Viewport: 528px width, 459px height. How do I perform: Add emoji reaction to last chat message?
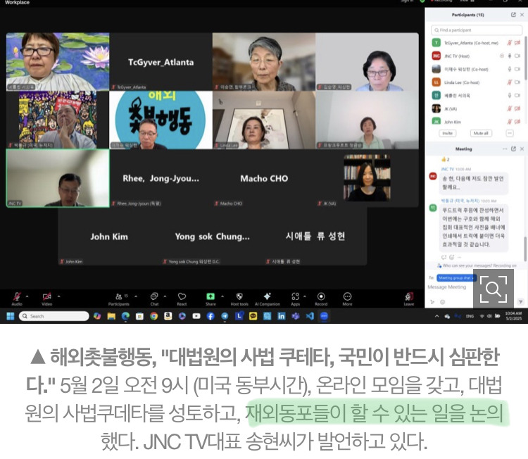pyautogui.click(x=451, y=257)
